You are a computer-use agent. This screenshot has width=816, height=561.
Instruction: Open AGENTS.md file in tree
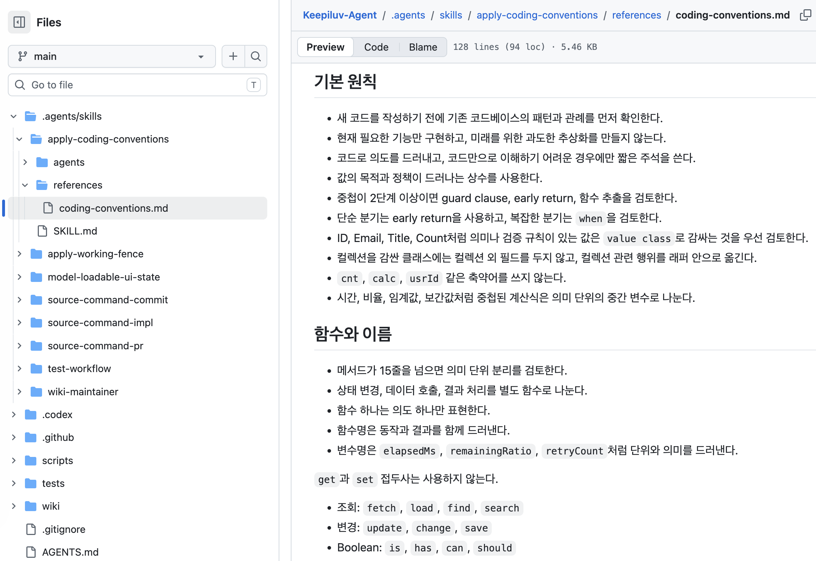[70, 552]
